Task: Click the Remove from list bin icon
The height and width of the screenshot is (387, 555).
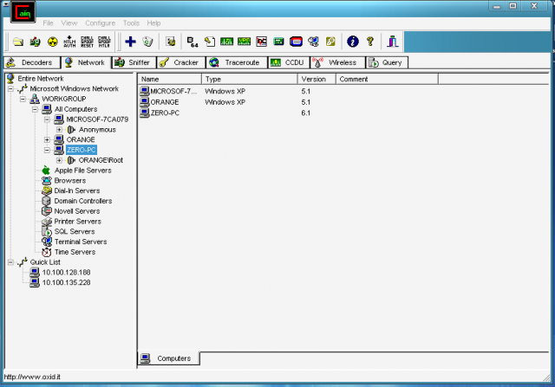Action: 147,42
